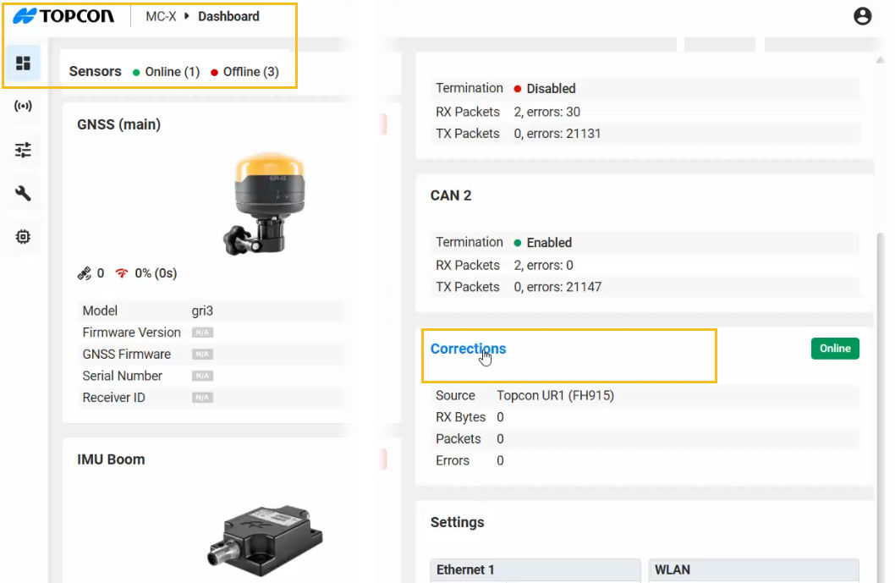Click the breadcrumb arrow between MC-X and Dashboard

[187, 16]
